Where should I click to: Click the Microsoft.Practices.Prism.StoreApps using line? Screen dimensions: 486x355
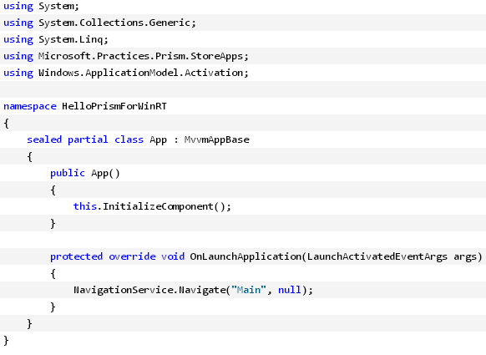126,57
